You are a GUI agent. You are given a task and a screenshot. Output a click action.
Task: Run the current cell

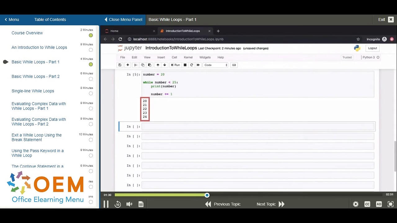pos(175,65)
